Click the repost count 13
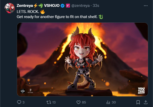The width and height of the screenshot is (153, 107). point(54,102)
